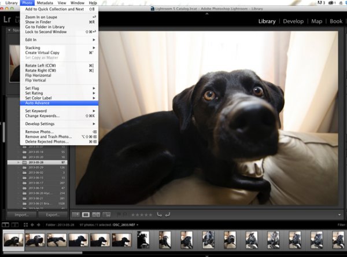
Task: Click the rotate photo clockwise arrow icon
Action: point(168,215)
